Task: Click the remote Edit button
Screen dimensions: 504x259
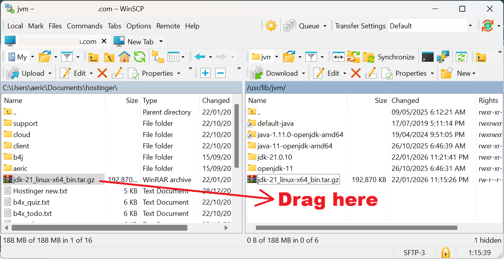Action: pos(326,73)
